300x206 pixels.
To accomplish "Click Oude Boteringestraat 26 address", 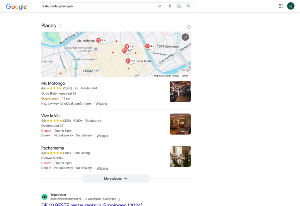I will [x=59, y=94].
